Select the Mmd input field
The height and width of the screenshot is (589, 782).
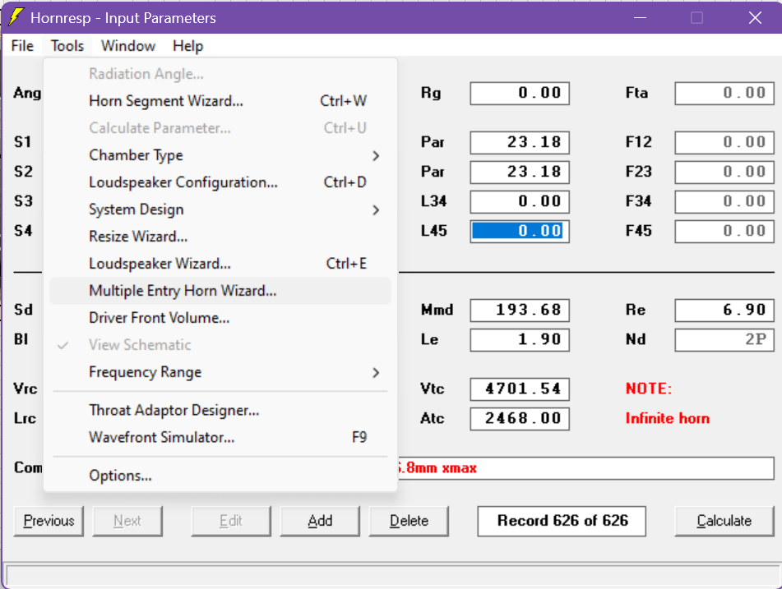[520, 311]
